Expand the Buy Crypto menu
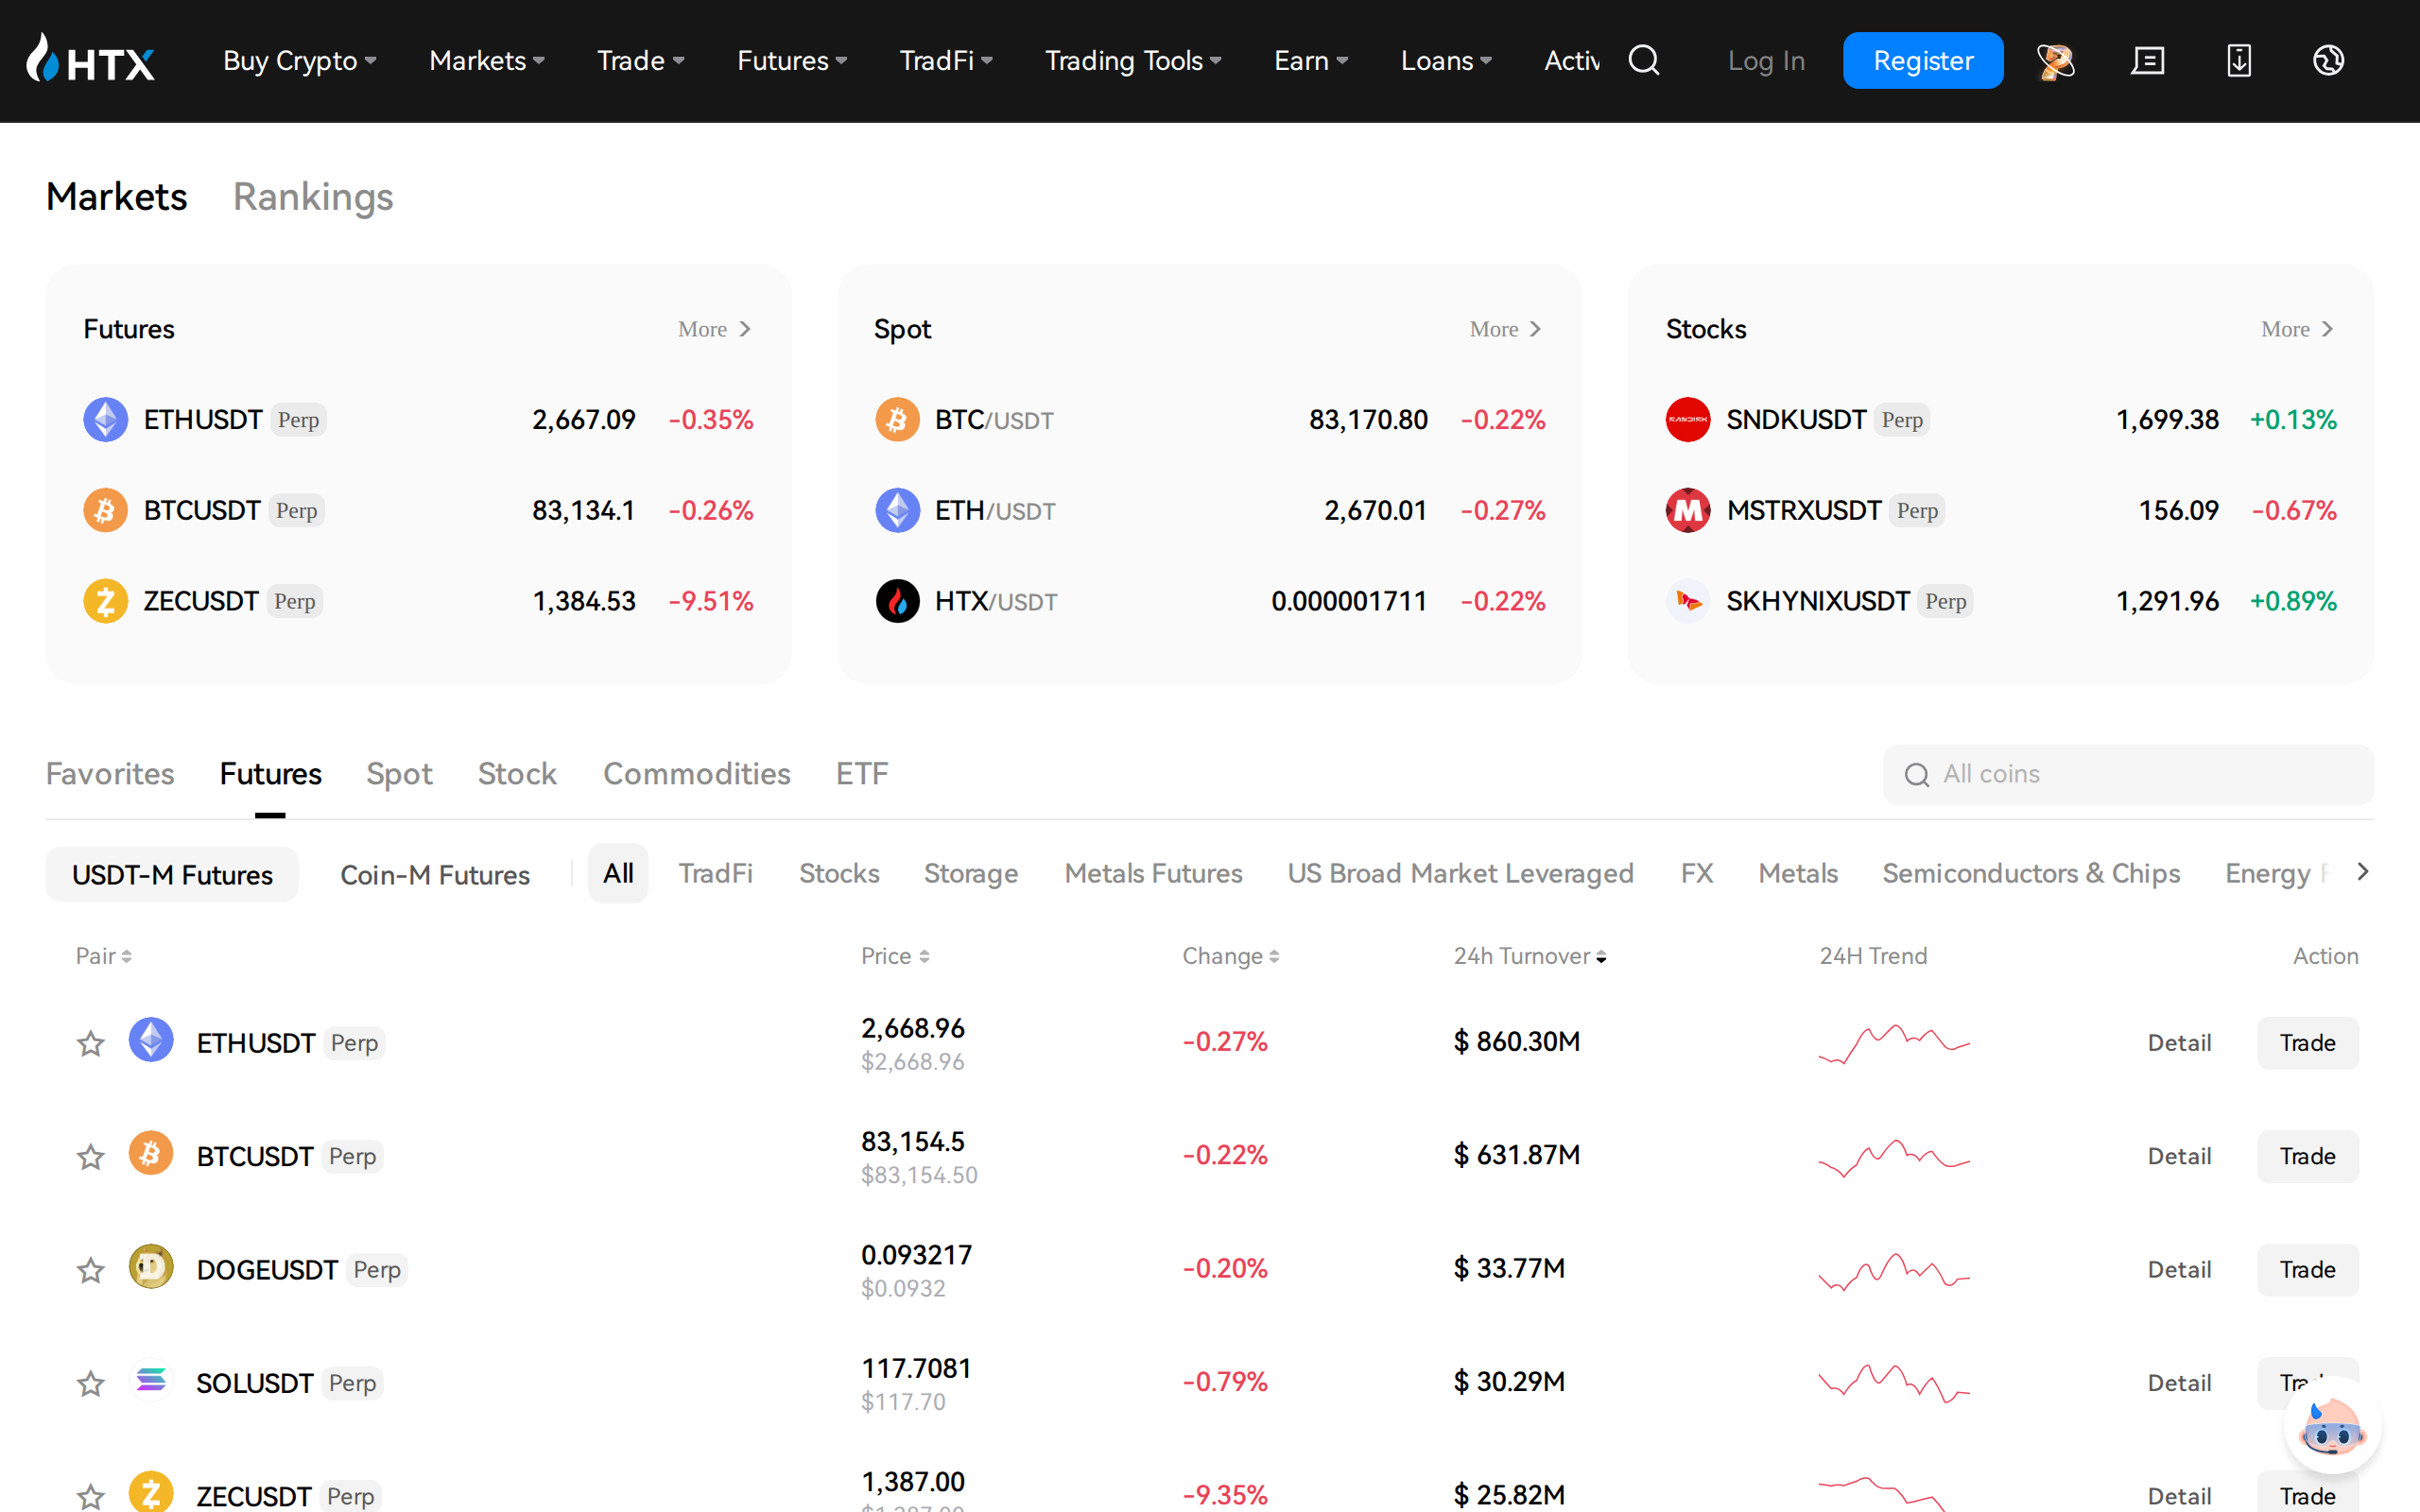Screen dimensions: 2420x1512 point(300,61)
